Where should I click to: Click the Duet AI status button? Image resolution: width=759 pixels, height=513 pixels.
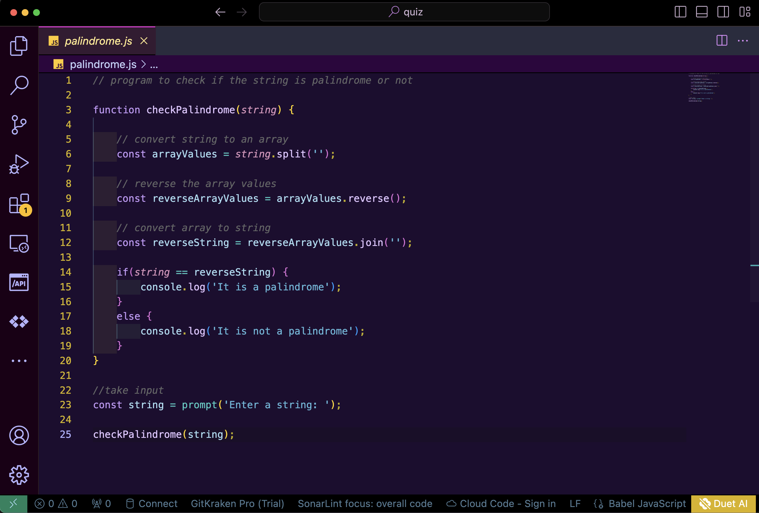coord(723,504)
